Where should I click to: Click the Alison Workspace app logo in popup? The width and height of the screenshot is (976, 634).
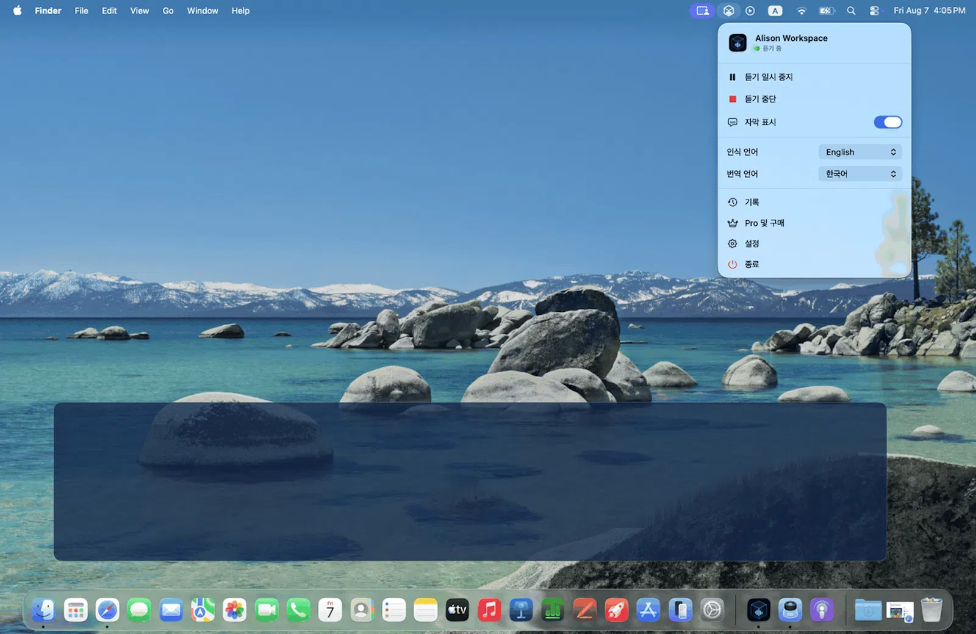[737, 43]
